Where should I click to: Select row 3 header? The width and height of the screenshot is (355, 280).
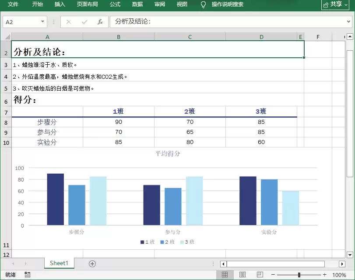click(6, 65)
